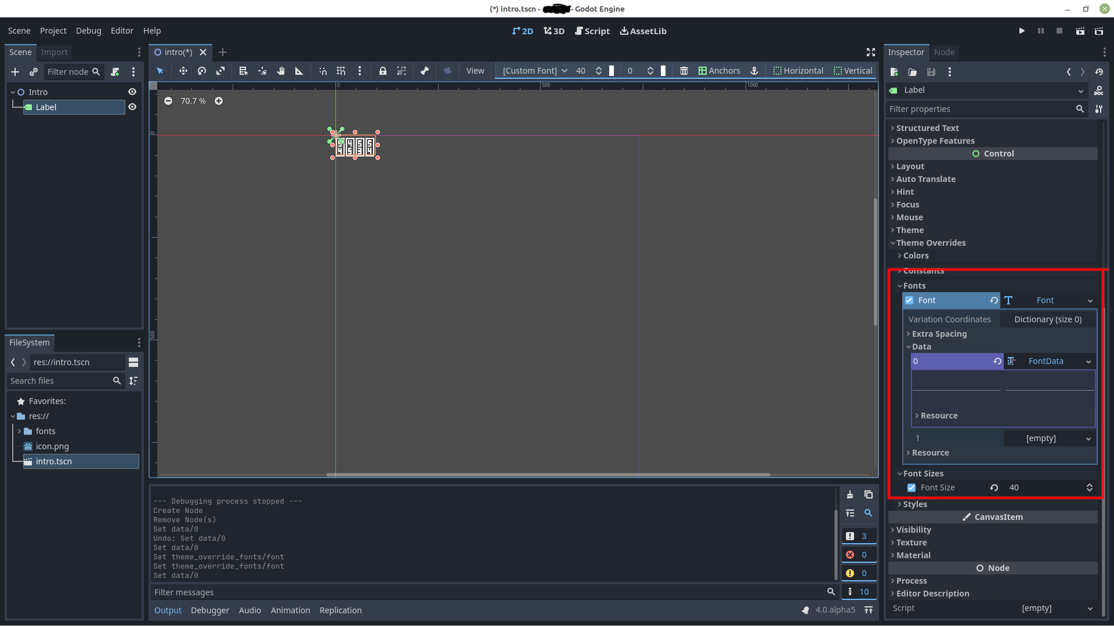The height and width of the screenshot is (626, 1114).
Task: Expand the fonts folder in FileSystem
Action: (x=19, y=431)
